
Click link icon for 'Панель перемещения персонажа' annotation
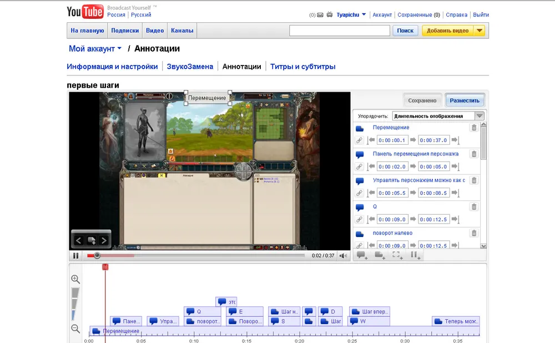click(x=359, y=167)
